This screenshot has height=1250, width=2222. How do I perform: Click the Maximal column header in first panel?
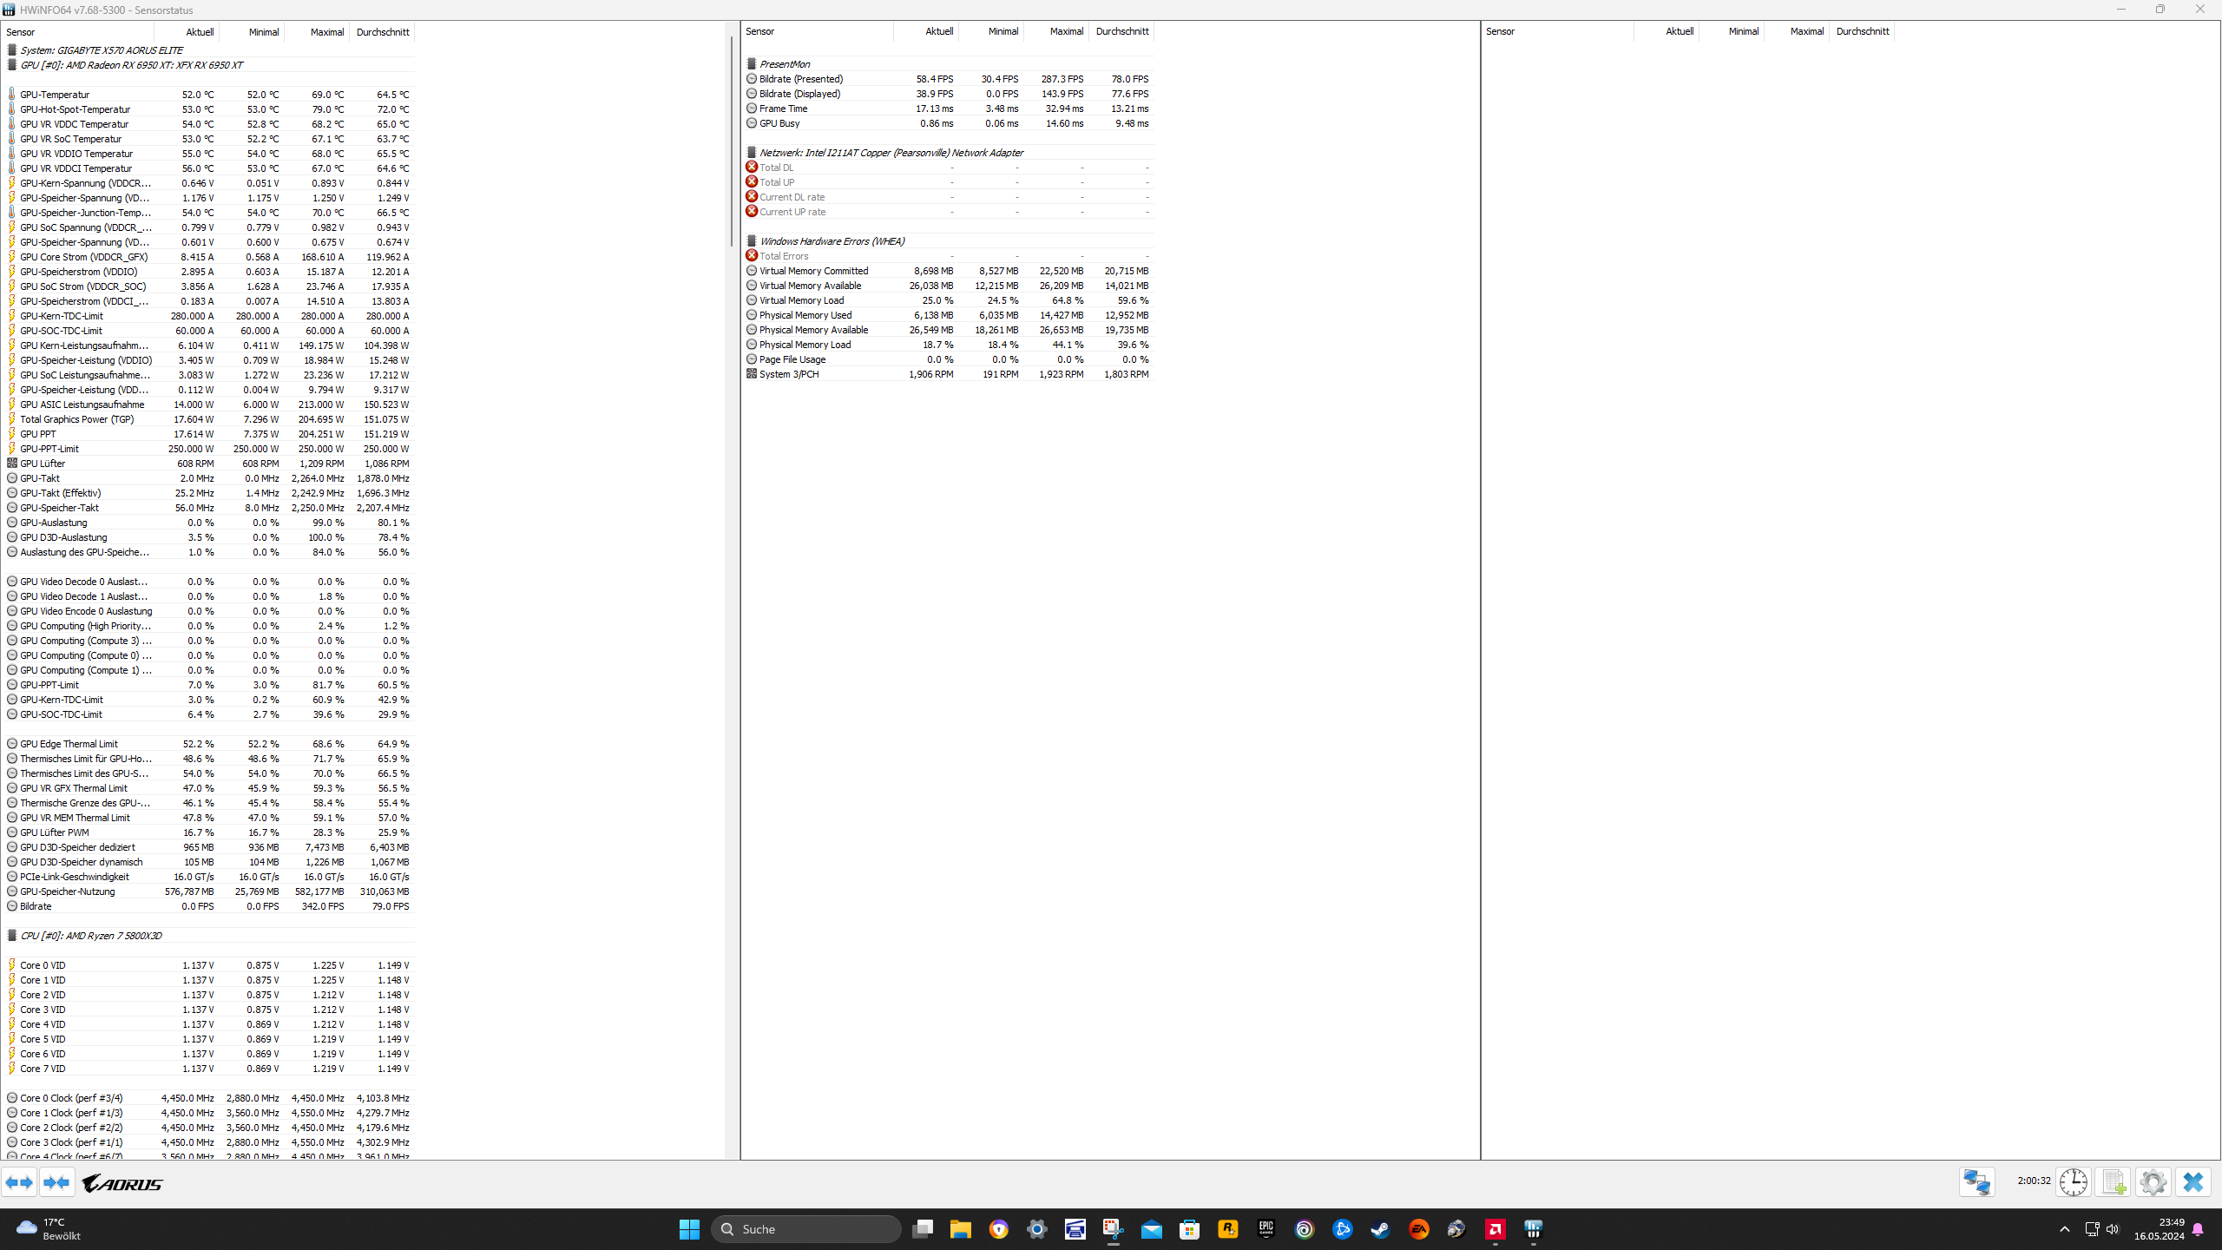[326, 32]
